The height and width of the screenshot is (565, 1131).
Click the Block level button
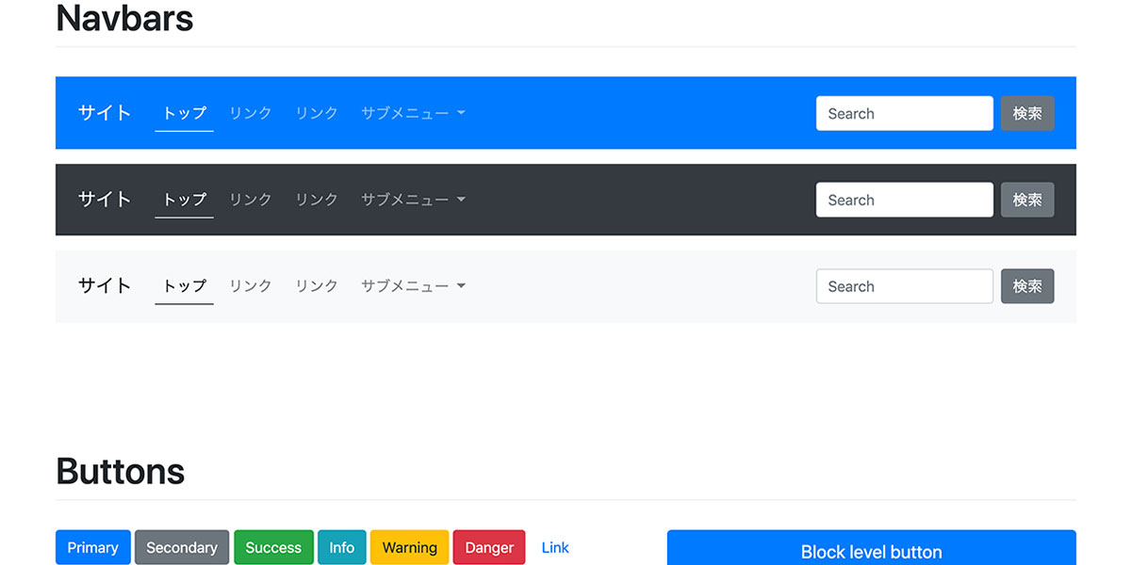[871, 551]
